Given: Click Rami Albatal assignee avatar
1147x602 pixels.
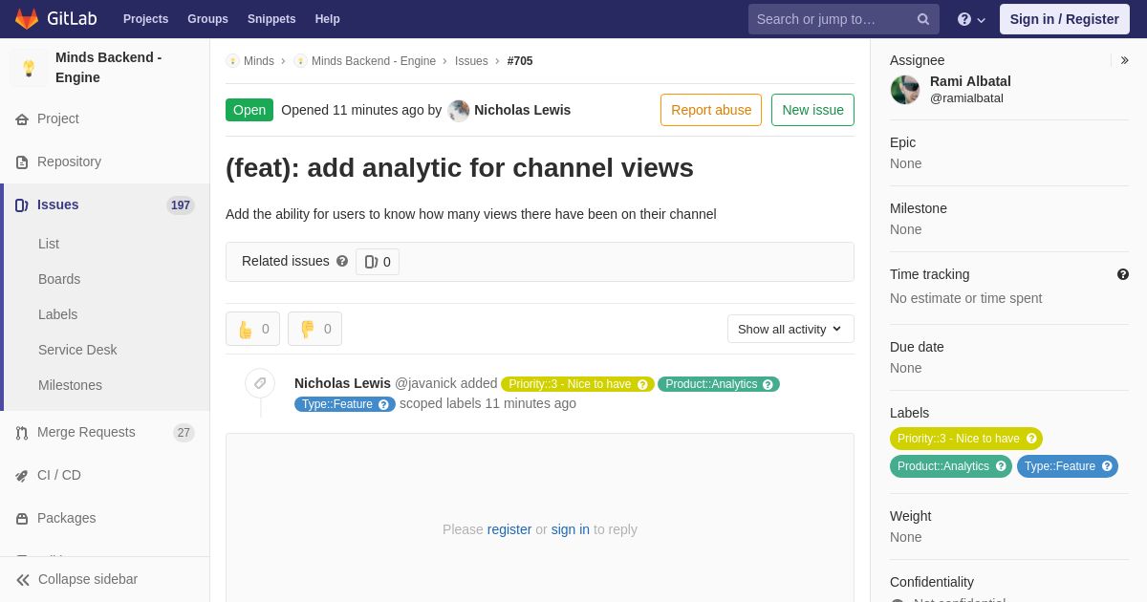Looking at the screenshot, I should 905,90.
